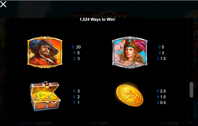Click the gold coin 5-of-a-kind payout 2.5
Image resolution: width=198 pixels, height=126 pixels.
pyautogui.click(x=163, y=91)
